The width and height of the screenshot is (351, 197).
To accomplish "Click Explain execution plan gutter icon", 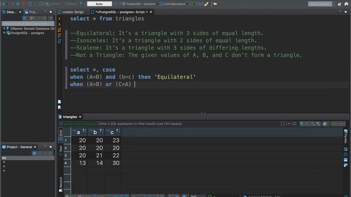I will click(60, 35).
